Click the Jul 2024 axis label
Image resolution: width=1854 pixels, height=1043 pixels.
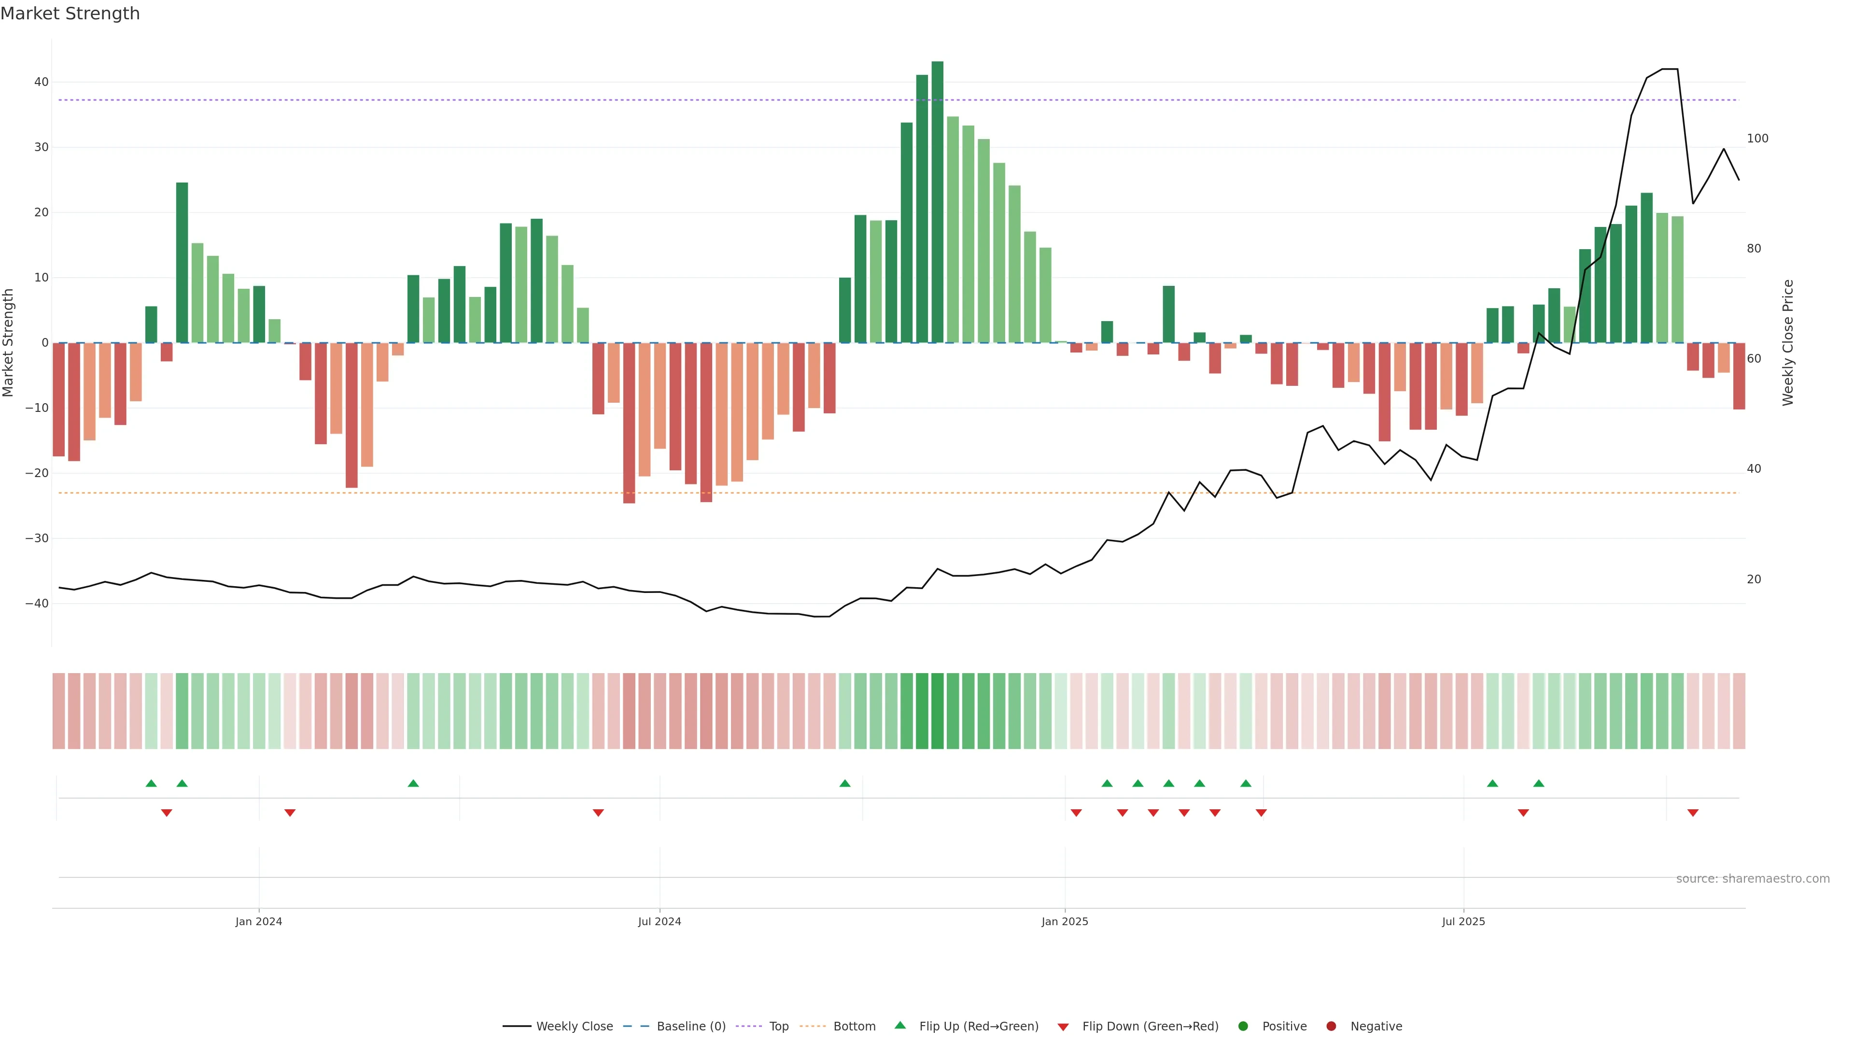point(659,921)
